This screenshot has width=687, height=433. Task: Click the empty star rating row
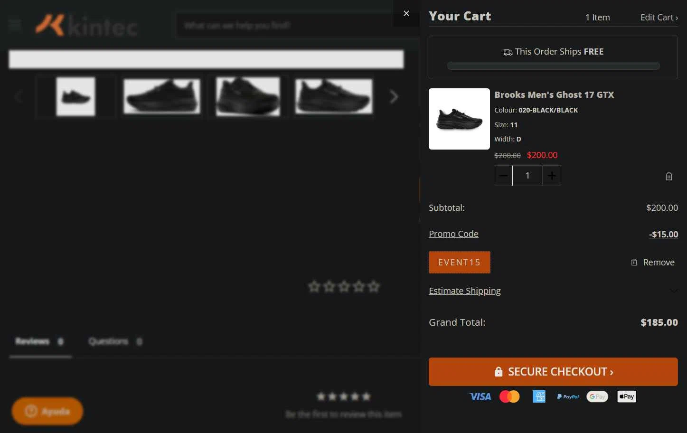pos(344,287)
